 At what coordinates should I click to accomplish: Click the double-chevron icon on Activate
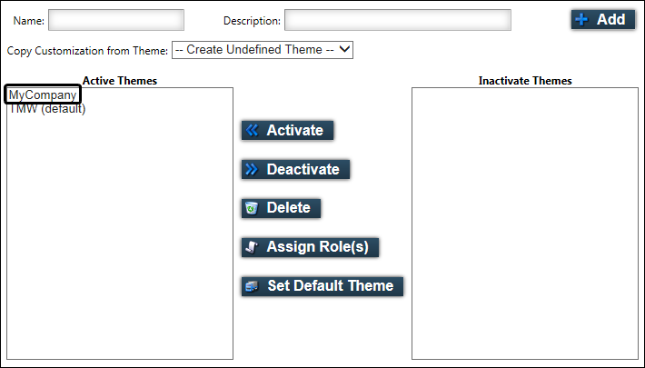pyautogui.click(x=253, y=131)
